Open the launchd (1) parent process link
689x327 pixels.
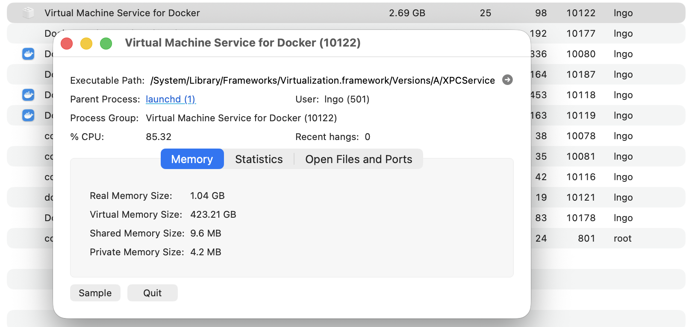(171, 99)
